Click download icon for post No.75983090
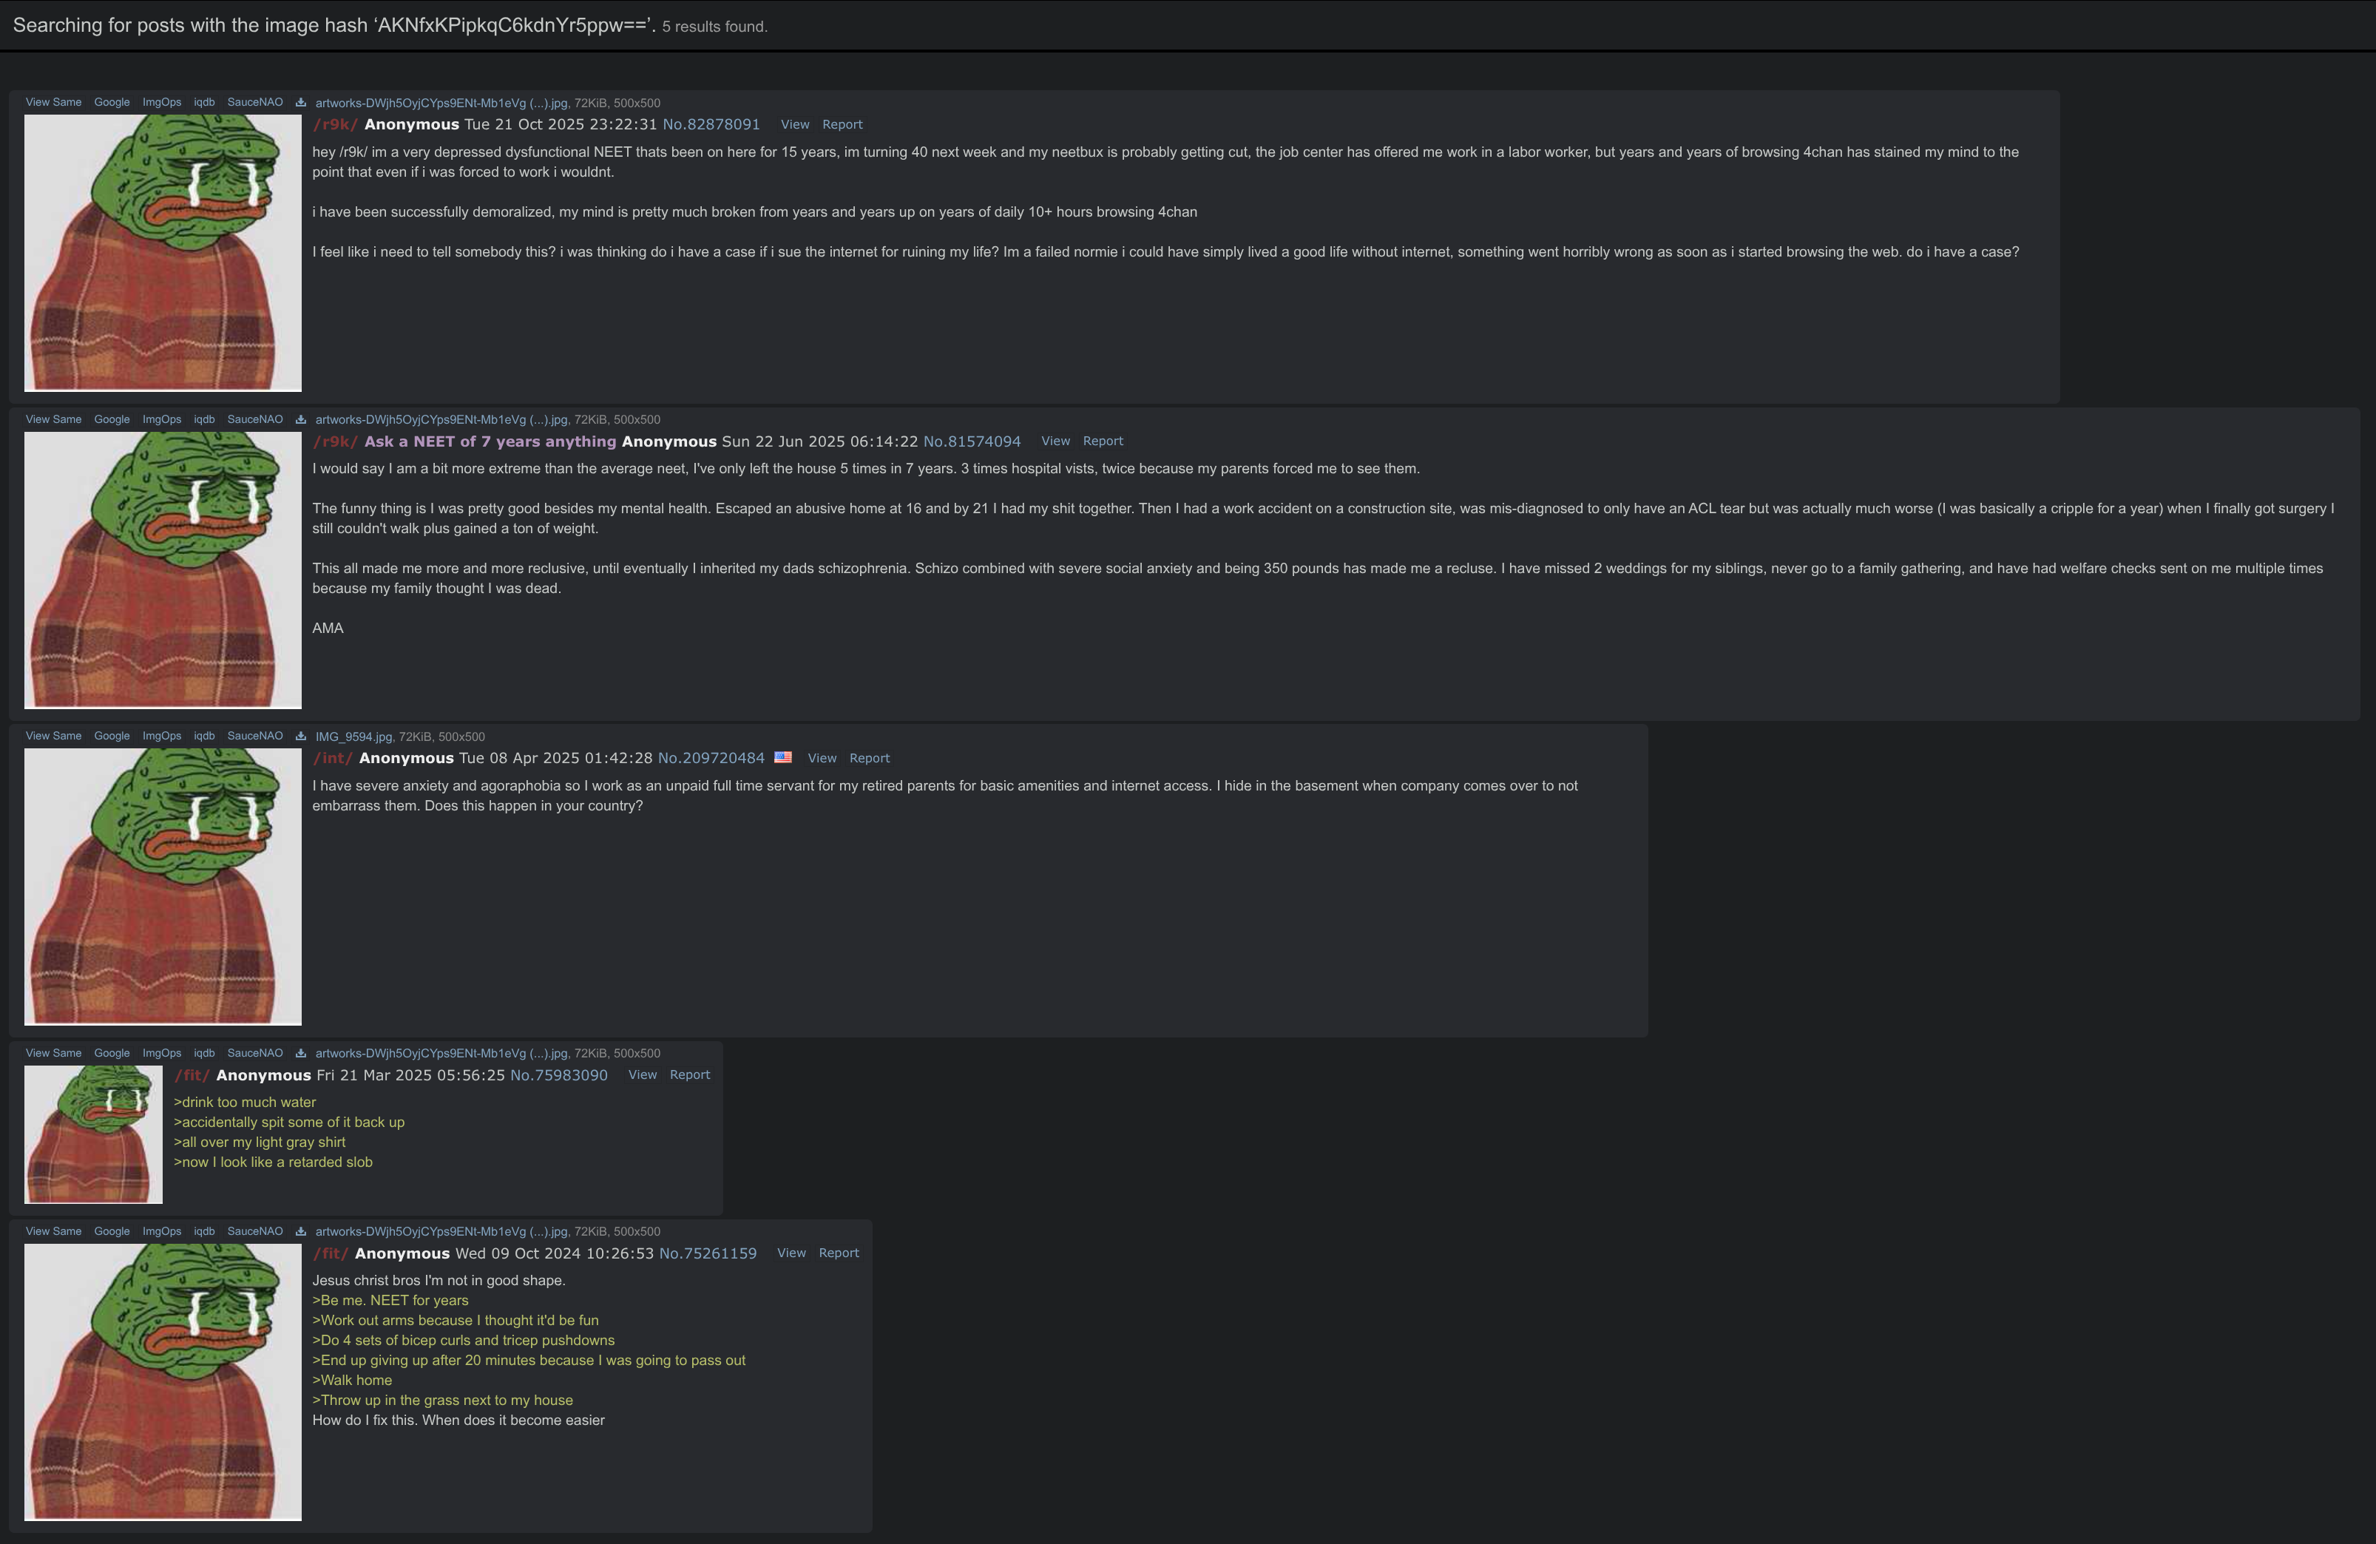Viewport: 2376px width, 1544px height. (300, 1053)
